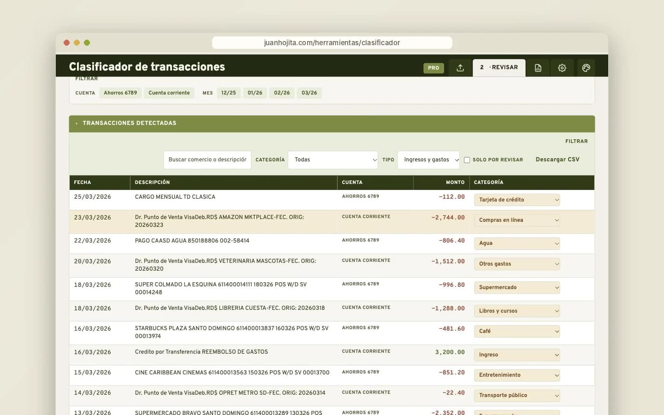Open the Agua category dropdown
Image resolution: width=664 pixels, height=415 pixels.
(x=517, y=243)
